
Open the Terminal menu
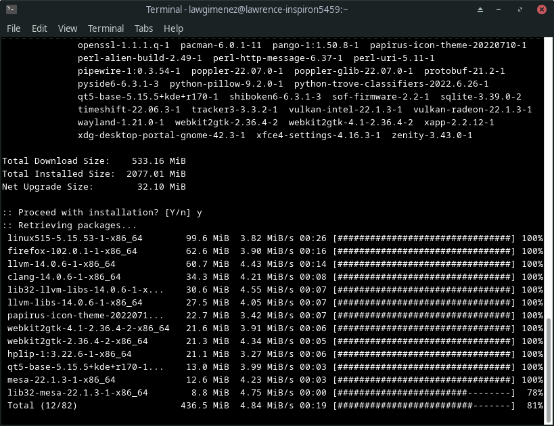106,28
